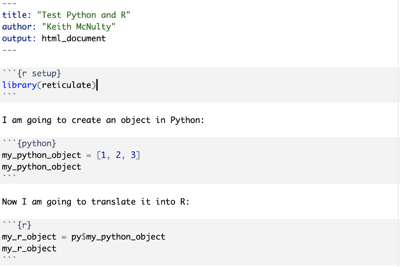
Task: Click the py$my_python_object expression
Action: pyautogui.click(x=118, y=237)
